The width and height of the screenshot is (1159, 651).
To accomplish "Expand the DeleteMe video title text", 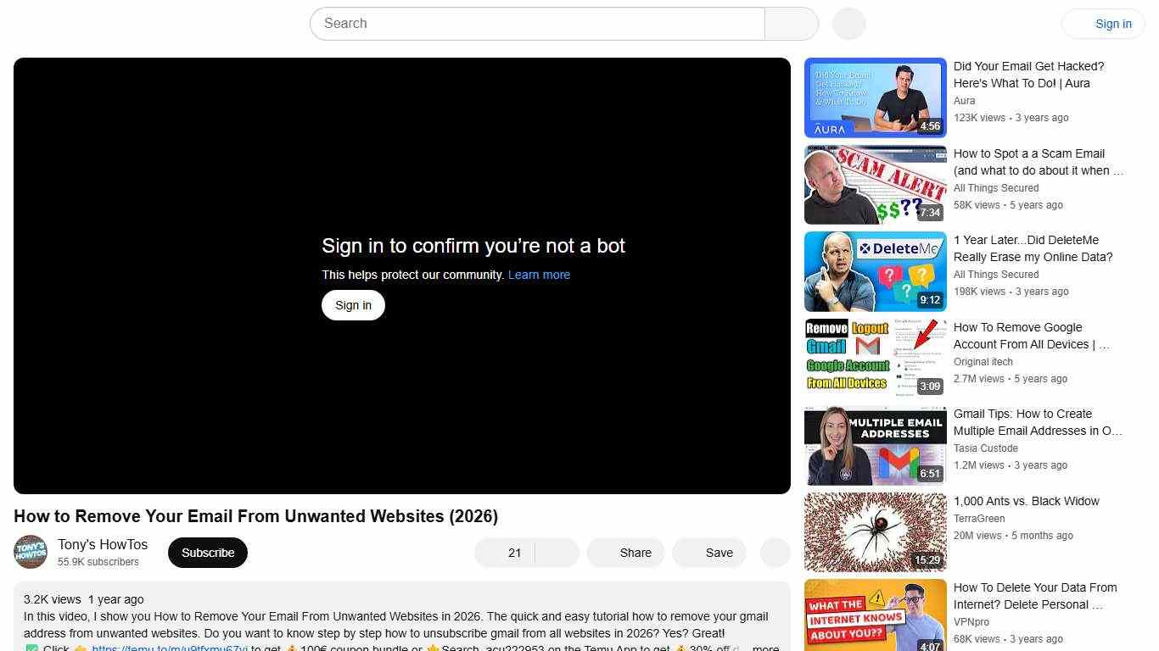I will point(1033,248).
